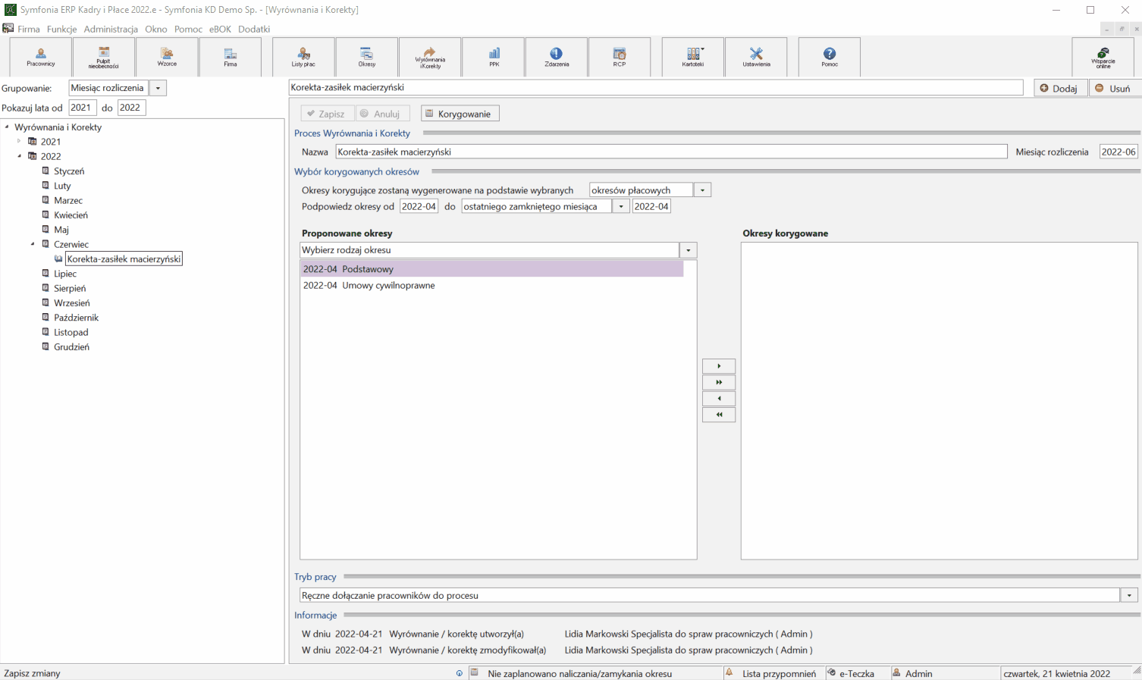Open the Zdarzenia toolbar icon

pyautogui.click(x=557, y=57)
